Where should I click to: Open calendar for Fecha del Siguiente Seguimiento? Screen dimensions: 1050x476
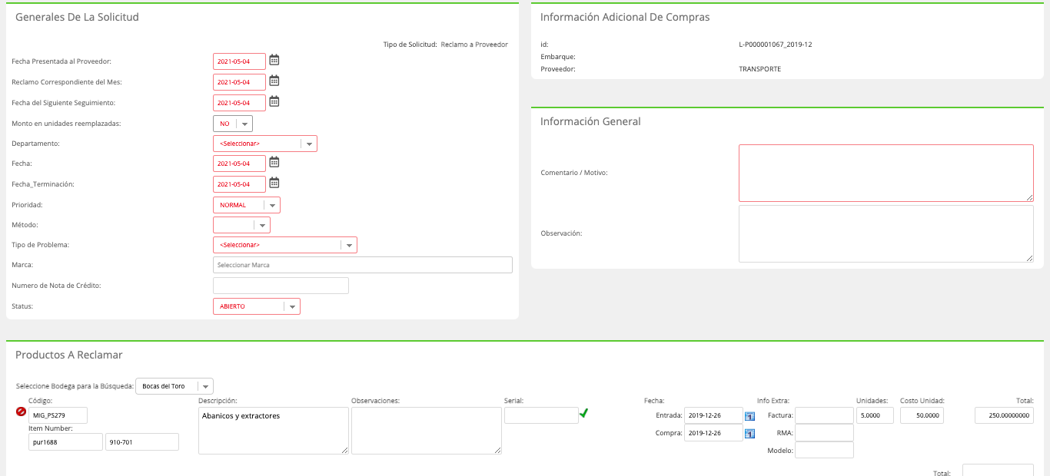(x=274, y=101)
